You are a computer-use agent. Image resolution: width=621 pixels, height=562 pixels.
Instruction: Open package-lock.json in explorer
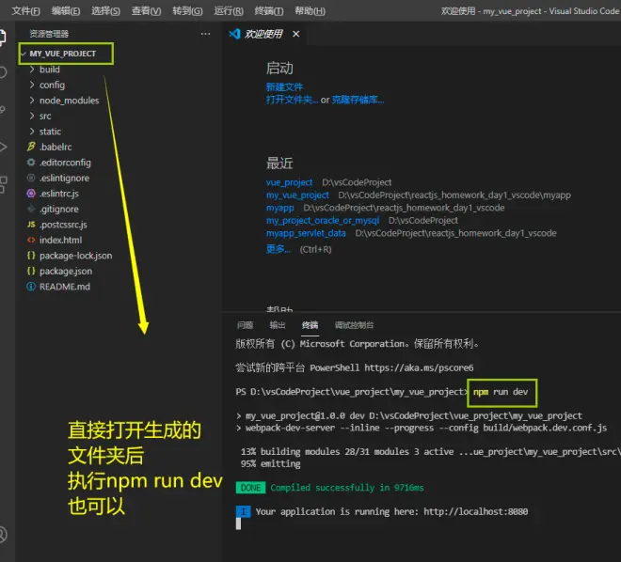tap(75, 256)
